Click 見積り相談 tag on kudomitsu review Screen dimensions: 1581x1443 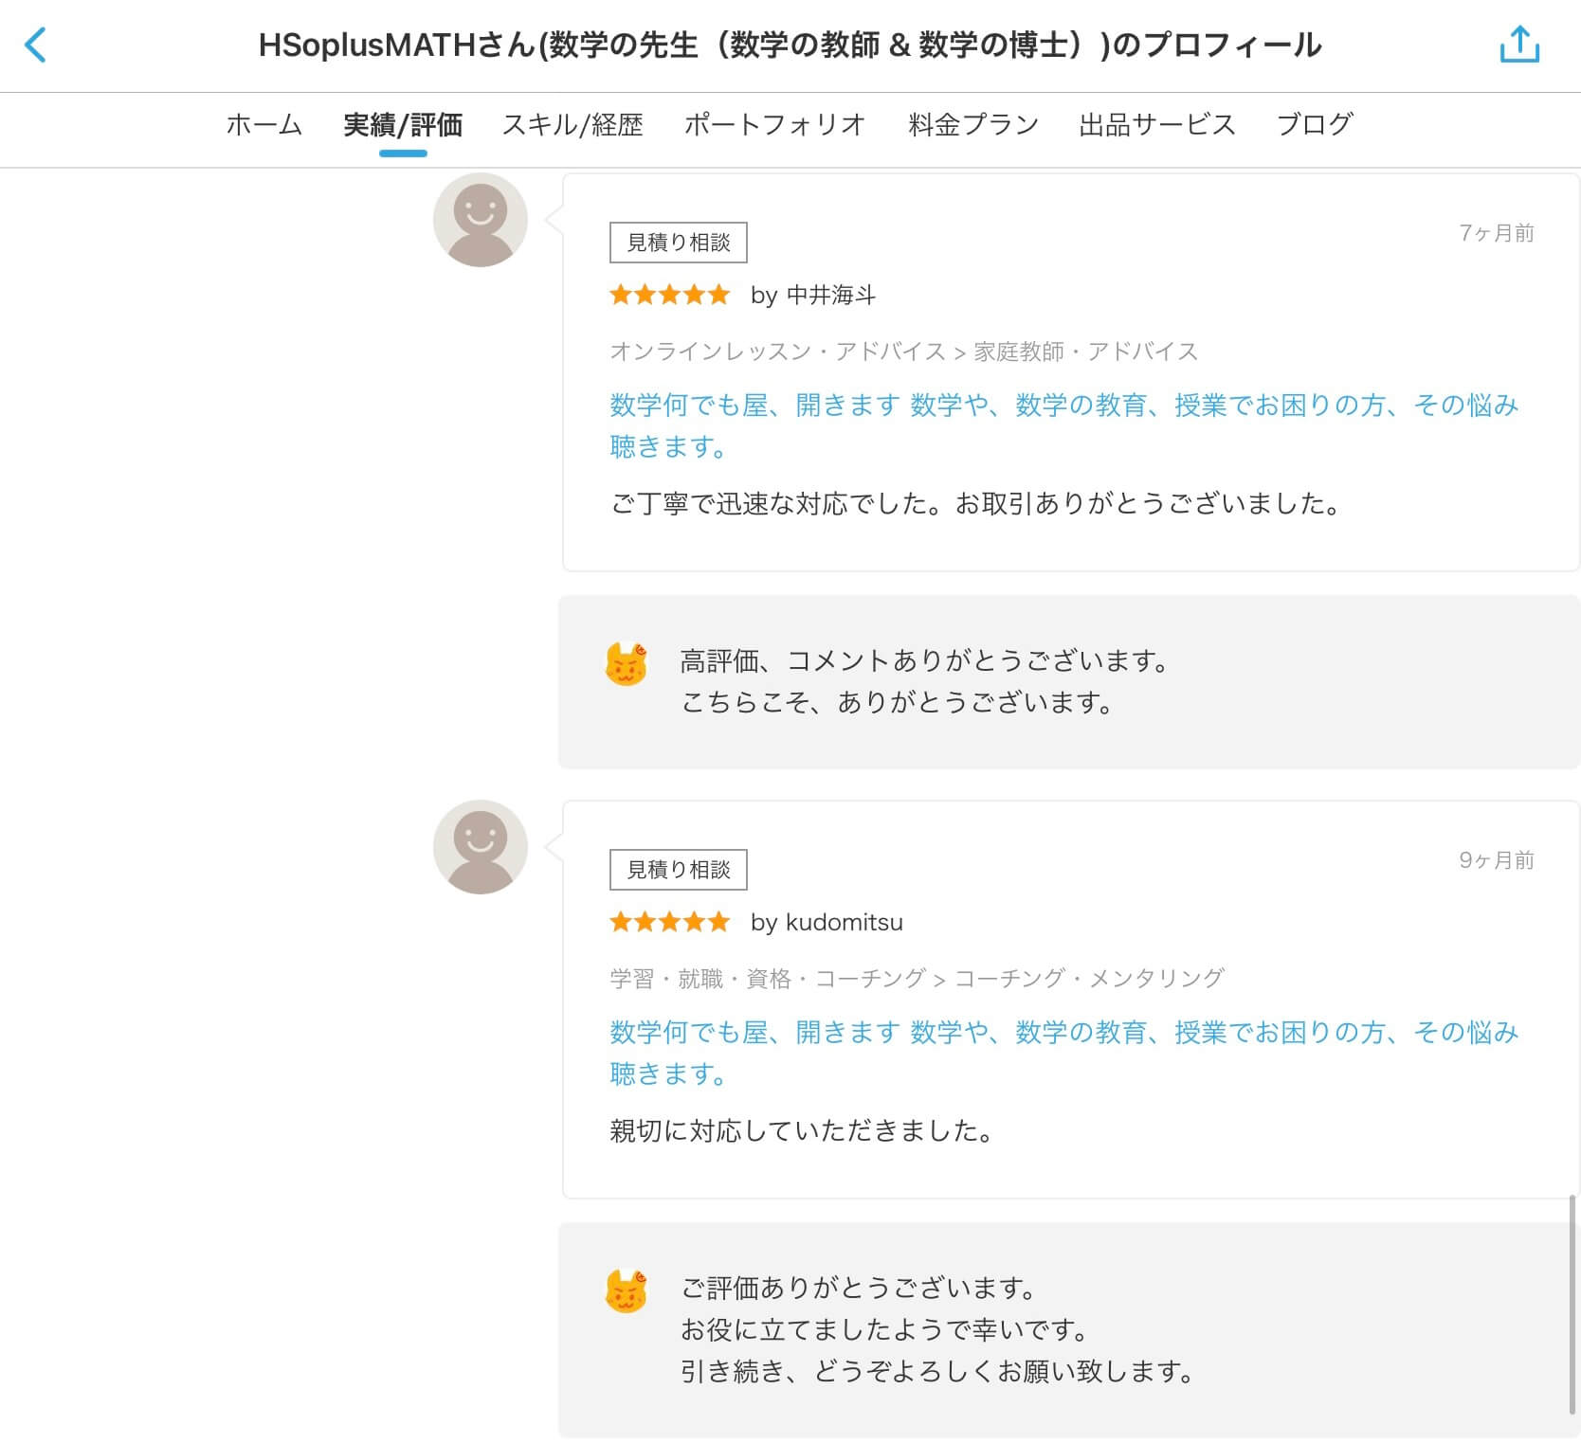pyautogui.click(x=679, y=870)
